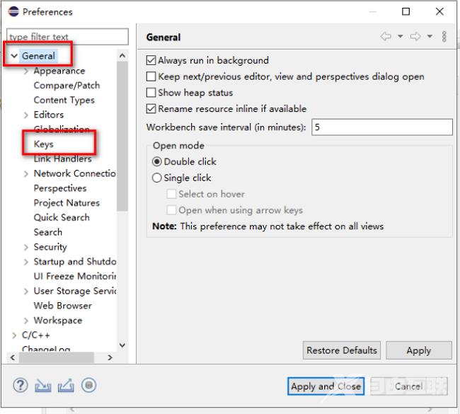The image size is (460, 414).
Task: Open the three-dot view menu icon
Action: point(444,37)
